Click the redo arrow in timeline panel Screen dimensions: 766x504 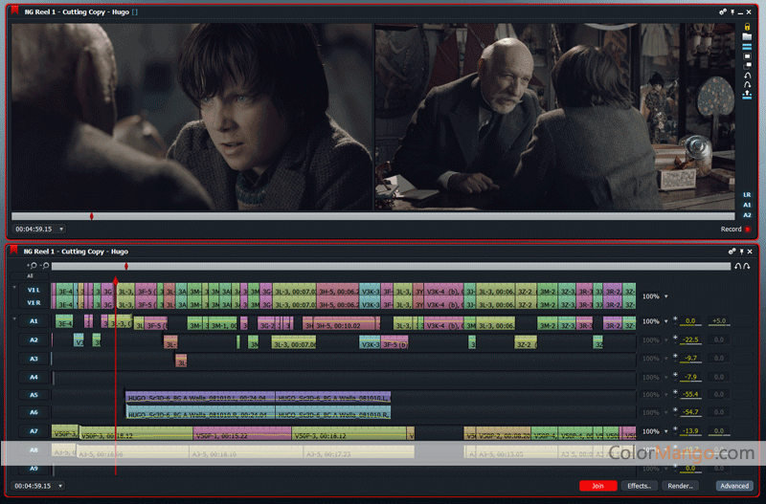pyautogui.click(x=747, y=266)
